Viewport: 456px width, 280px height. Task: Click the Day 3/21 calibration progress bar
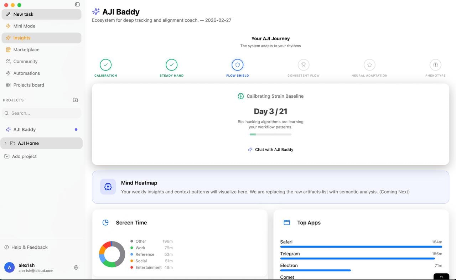click(270, 134)
